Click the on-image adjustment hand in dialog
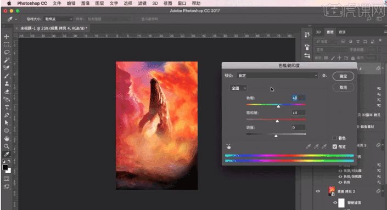Screen dimensions: 387x210 (229, 146)
